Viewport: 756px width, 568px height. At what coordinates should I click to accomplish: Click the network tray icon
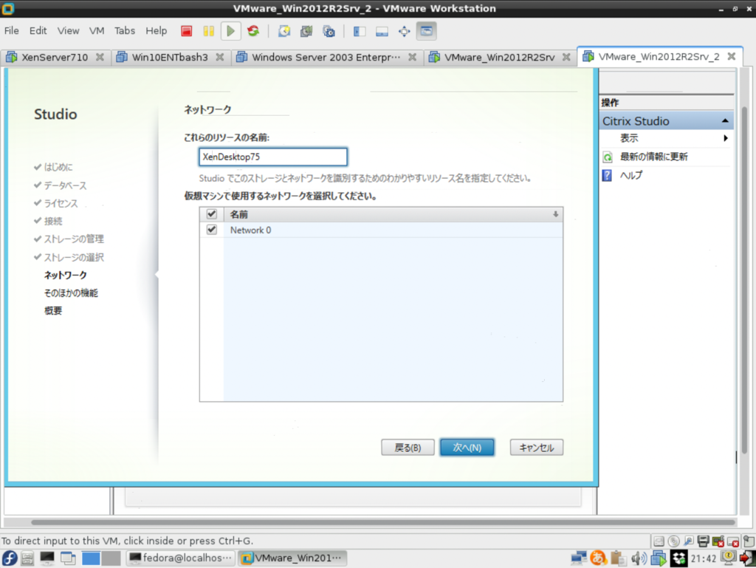pyautogui.click(x=579, y=558)
